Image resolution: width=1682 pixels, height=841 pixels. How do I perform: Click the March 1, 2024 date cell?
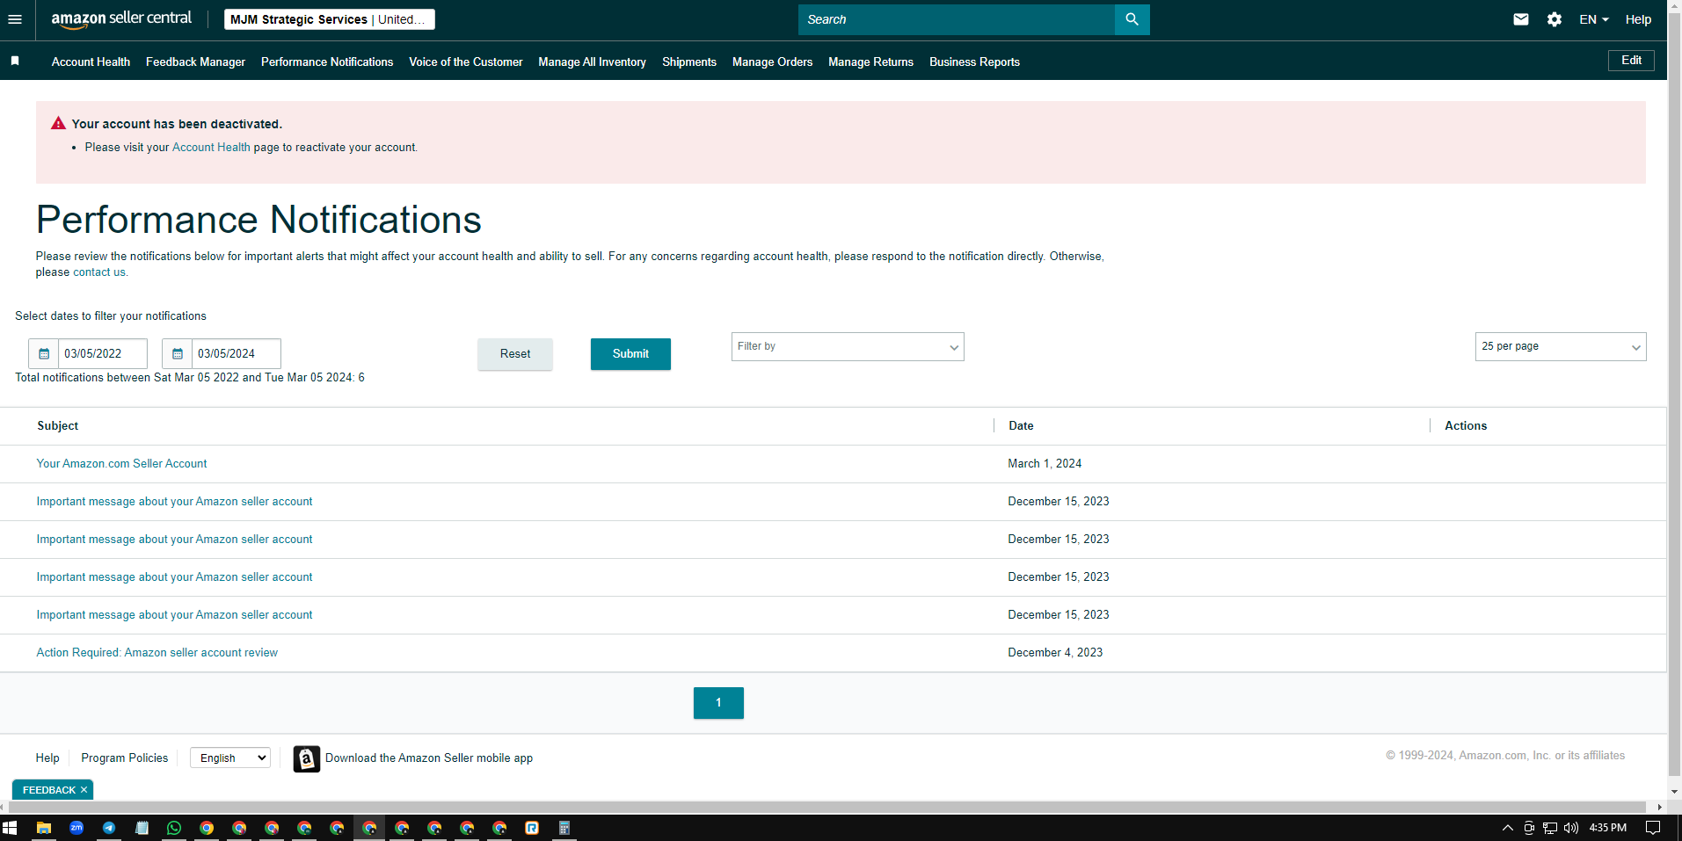pyautogui.click(x=1045, y=464)
